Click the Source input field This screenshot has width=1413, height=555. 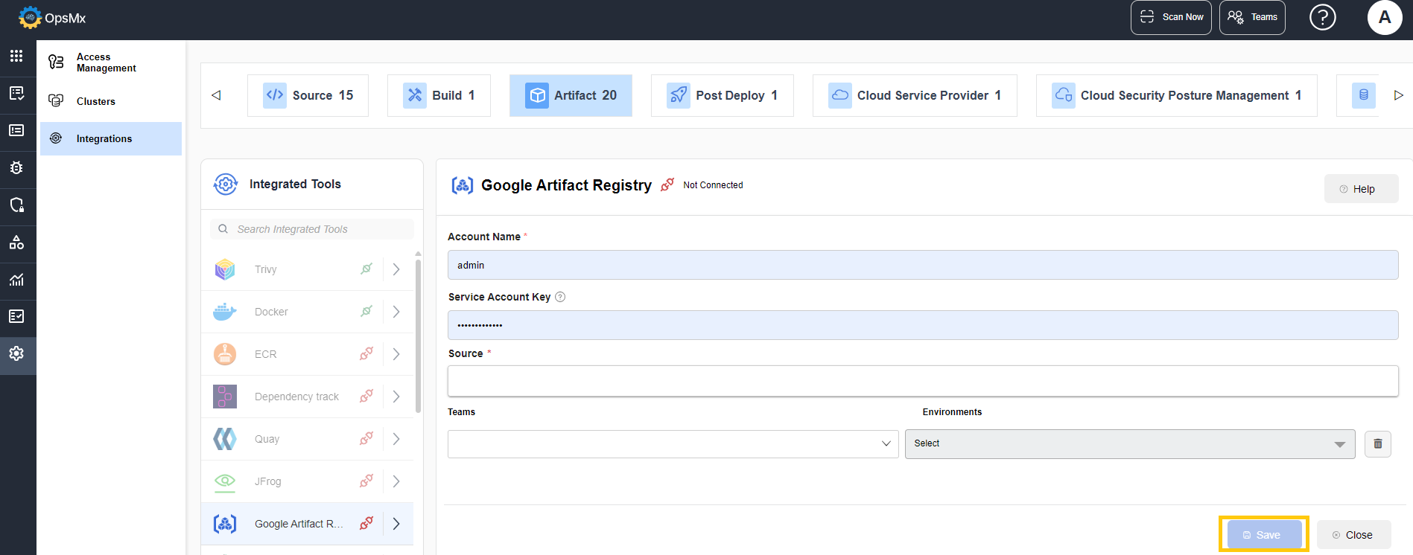tap(922, 381)
